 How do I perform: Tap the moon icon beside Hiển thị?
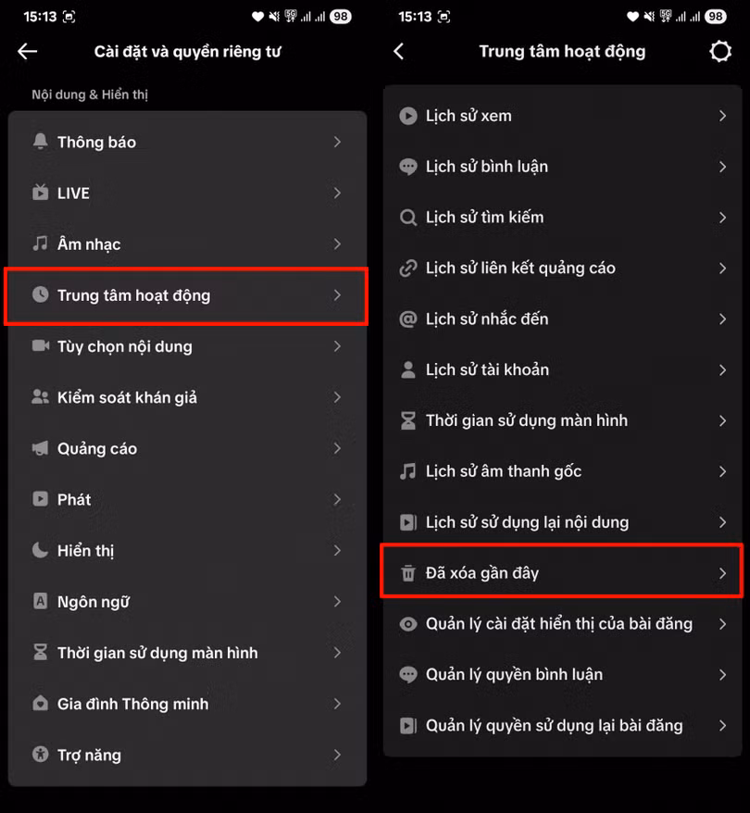point(41,550)
